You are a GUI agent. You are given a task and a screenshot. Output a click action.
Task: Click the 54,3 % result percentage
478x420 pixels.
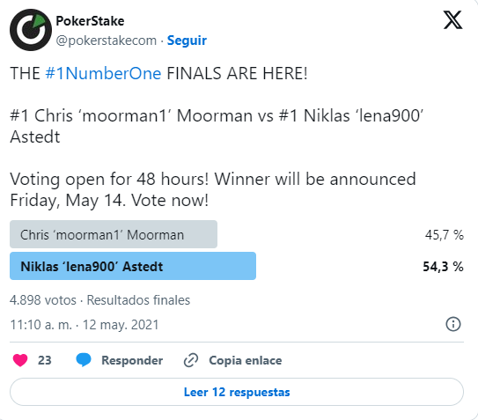(x=443, y=266)
